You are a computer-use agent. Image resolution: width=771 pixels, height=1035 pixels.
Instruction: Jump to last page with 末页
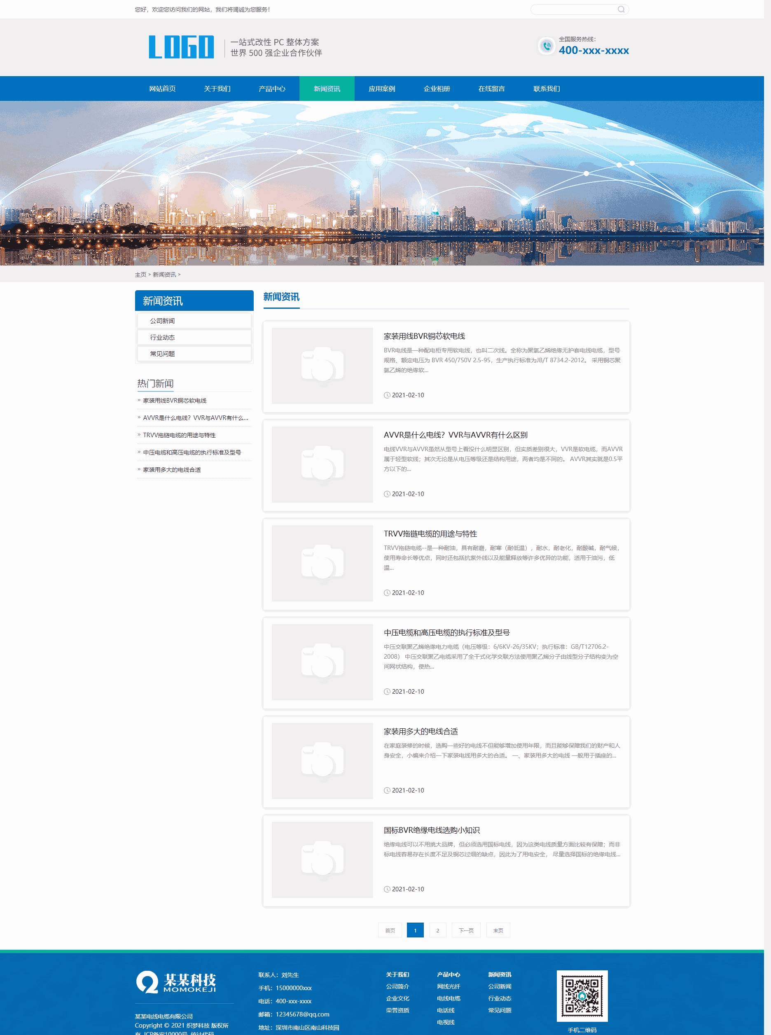click(x=498, y=930)
